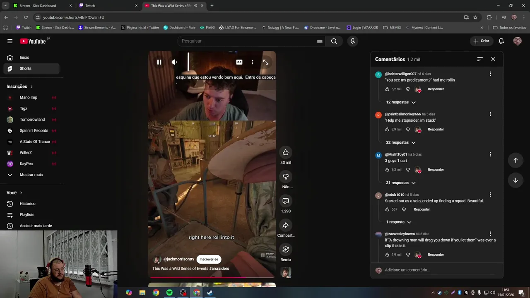This screenshot has width=530, height=298.
Task: Click the Criar button
Action: tap(481, 41)
